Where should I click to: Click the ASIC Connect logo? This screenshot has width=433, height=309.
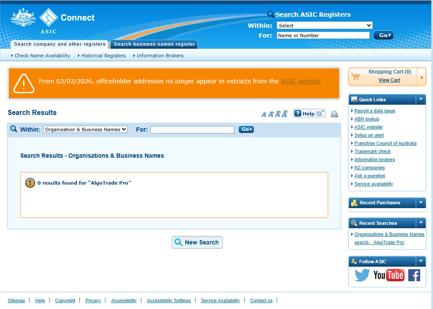point(67,21)
